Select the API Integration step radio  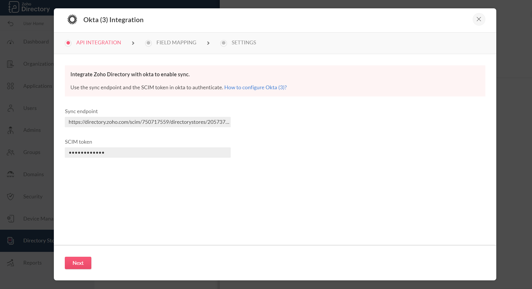click(x=68, y=43)
